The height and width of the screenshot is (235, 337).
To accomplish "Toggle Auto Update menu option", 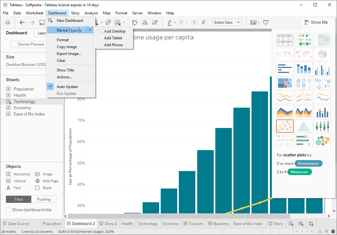I will [x=71, y=87].
